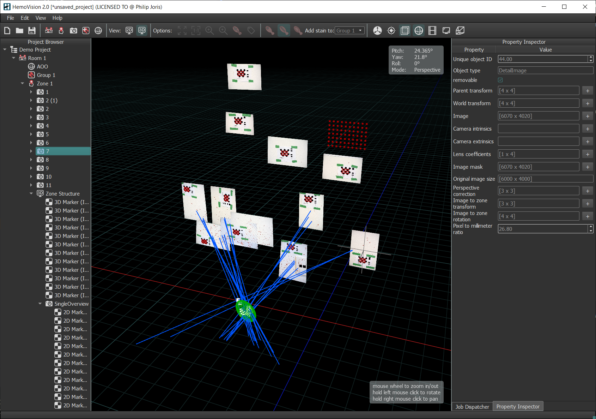Collapse the Zone Structure node
The height and width of the screenshot is (419, 596).
(31, 194)
